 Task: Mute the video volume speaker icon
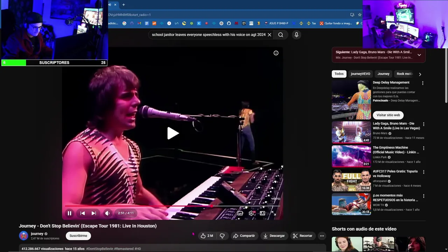[x=107, y=213]
